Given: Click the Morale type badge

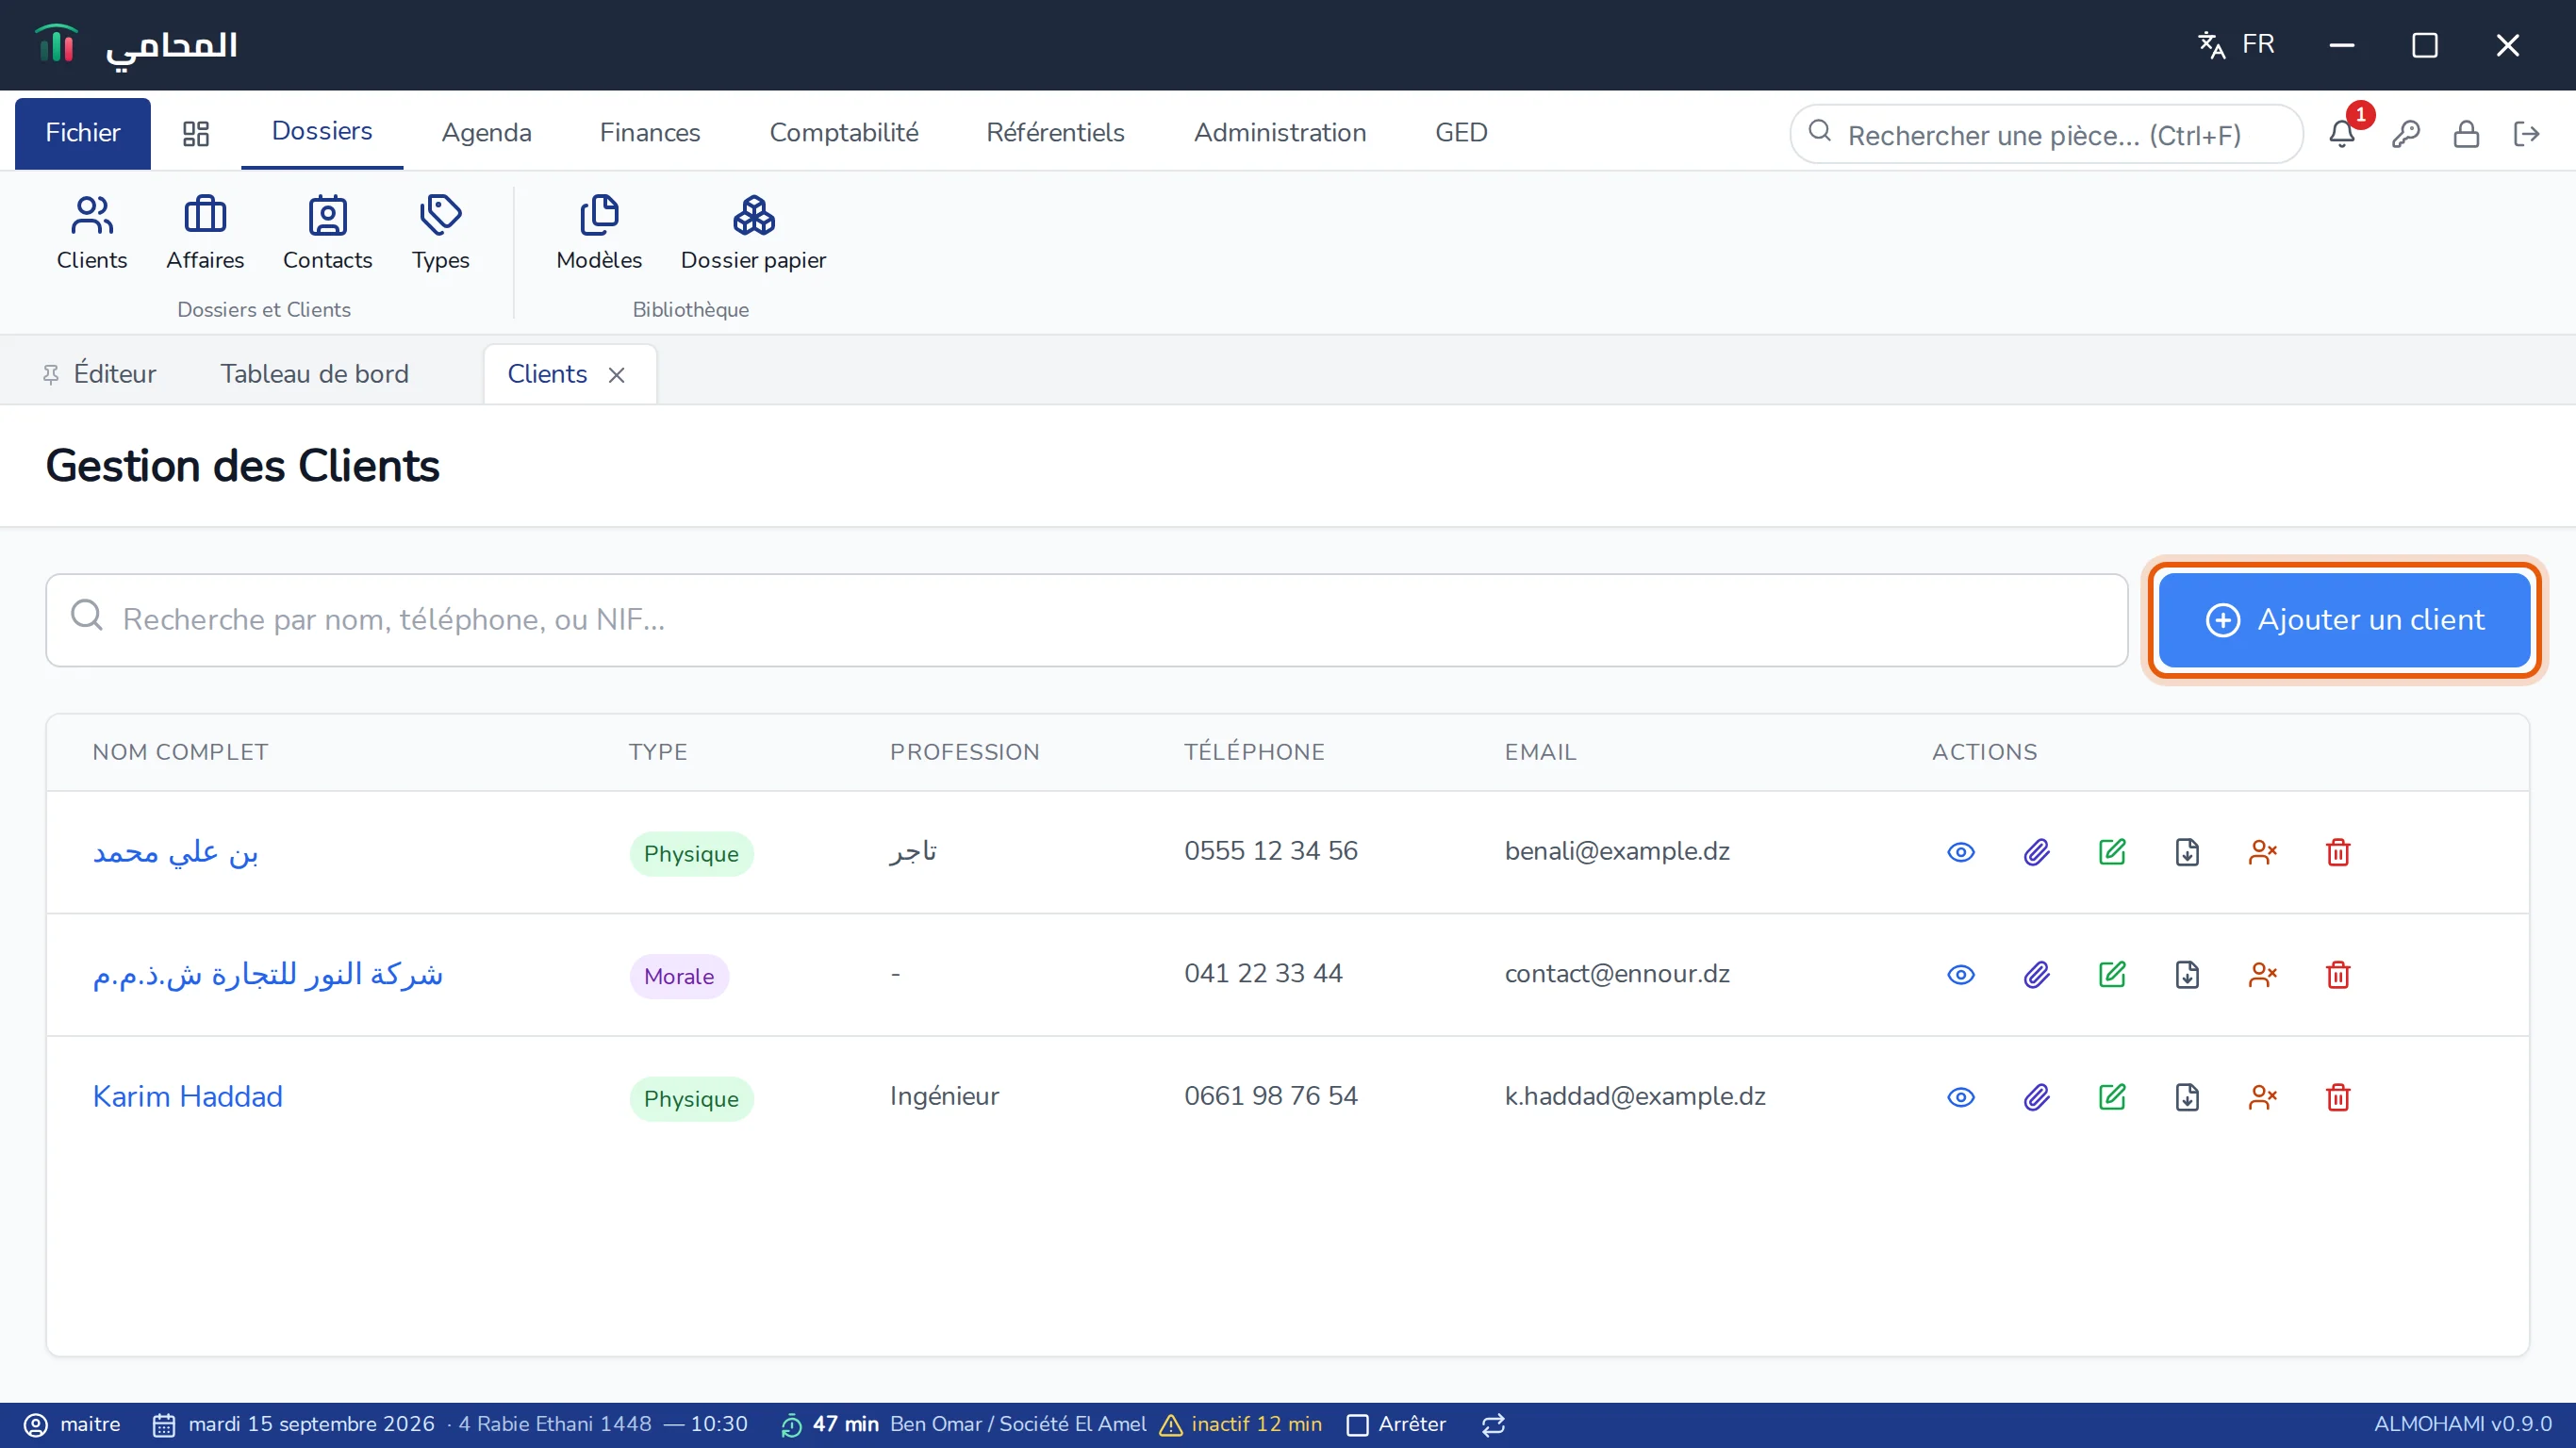Looking at the screenshot, I should click(x=679, y=976).
